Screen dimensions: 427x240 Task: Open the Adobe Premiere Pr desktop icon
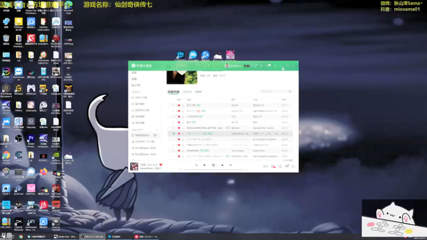click(x=31, y=141)
